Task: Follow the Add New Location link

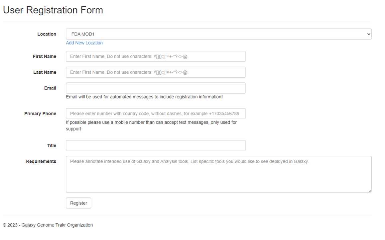Action: coord(84,43)
